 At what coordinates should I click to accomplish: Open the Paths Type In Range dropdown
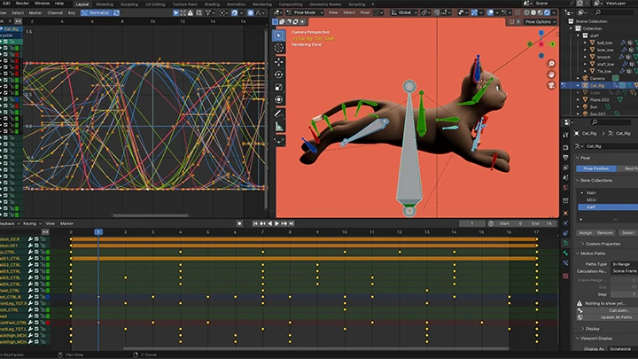625,264
